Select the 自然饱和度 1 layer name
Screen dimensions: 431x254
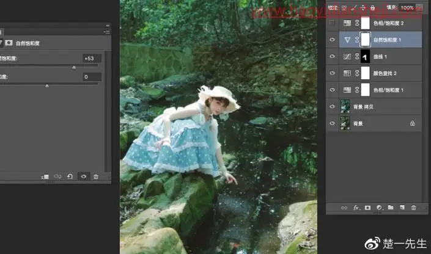pos(387,40)
